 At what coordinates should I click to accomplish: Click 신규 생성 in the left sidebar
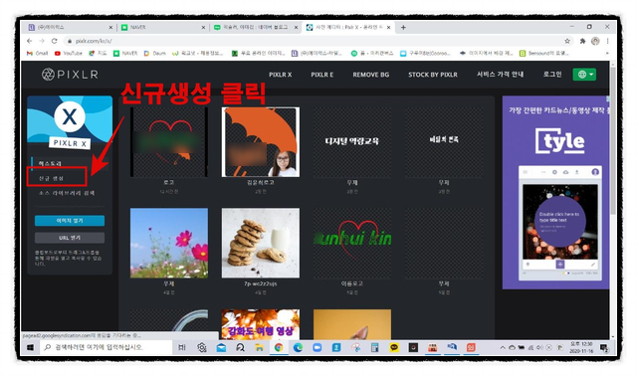[51, 178]
